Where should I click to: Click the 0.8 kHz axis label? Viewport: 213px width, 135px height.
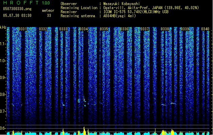[x=3, y=94]
